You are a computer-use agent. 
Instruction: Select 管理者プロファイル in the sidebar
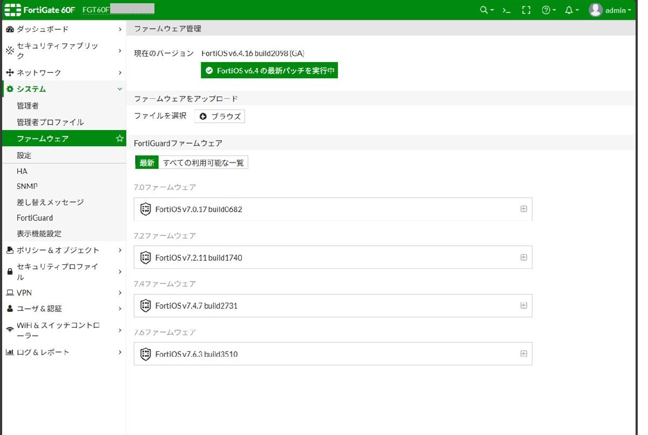pyautogui.click(x=50, y=122)
